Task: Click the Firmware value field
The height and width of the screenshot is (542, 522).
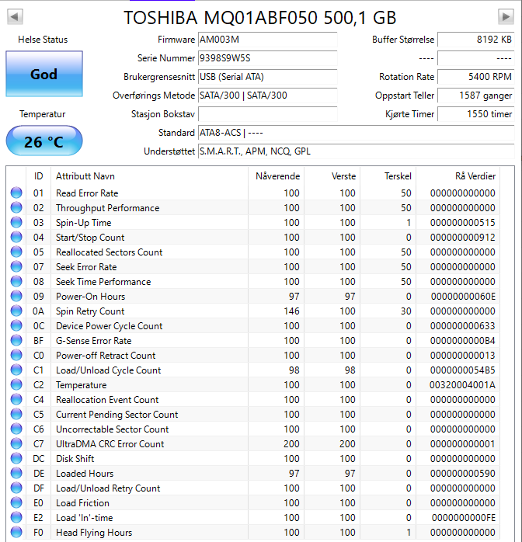Action: click(266, 40)
